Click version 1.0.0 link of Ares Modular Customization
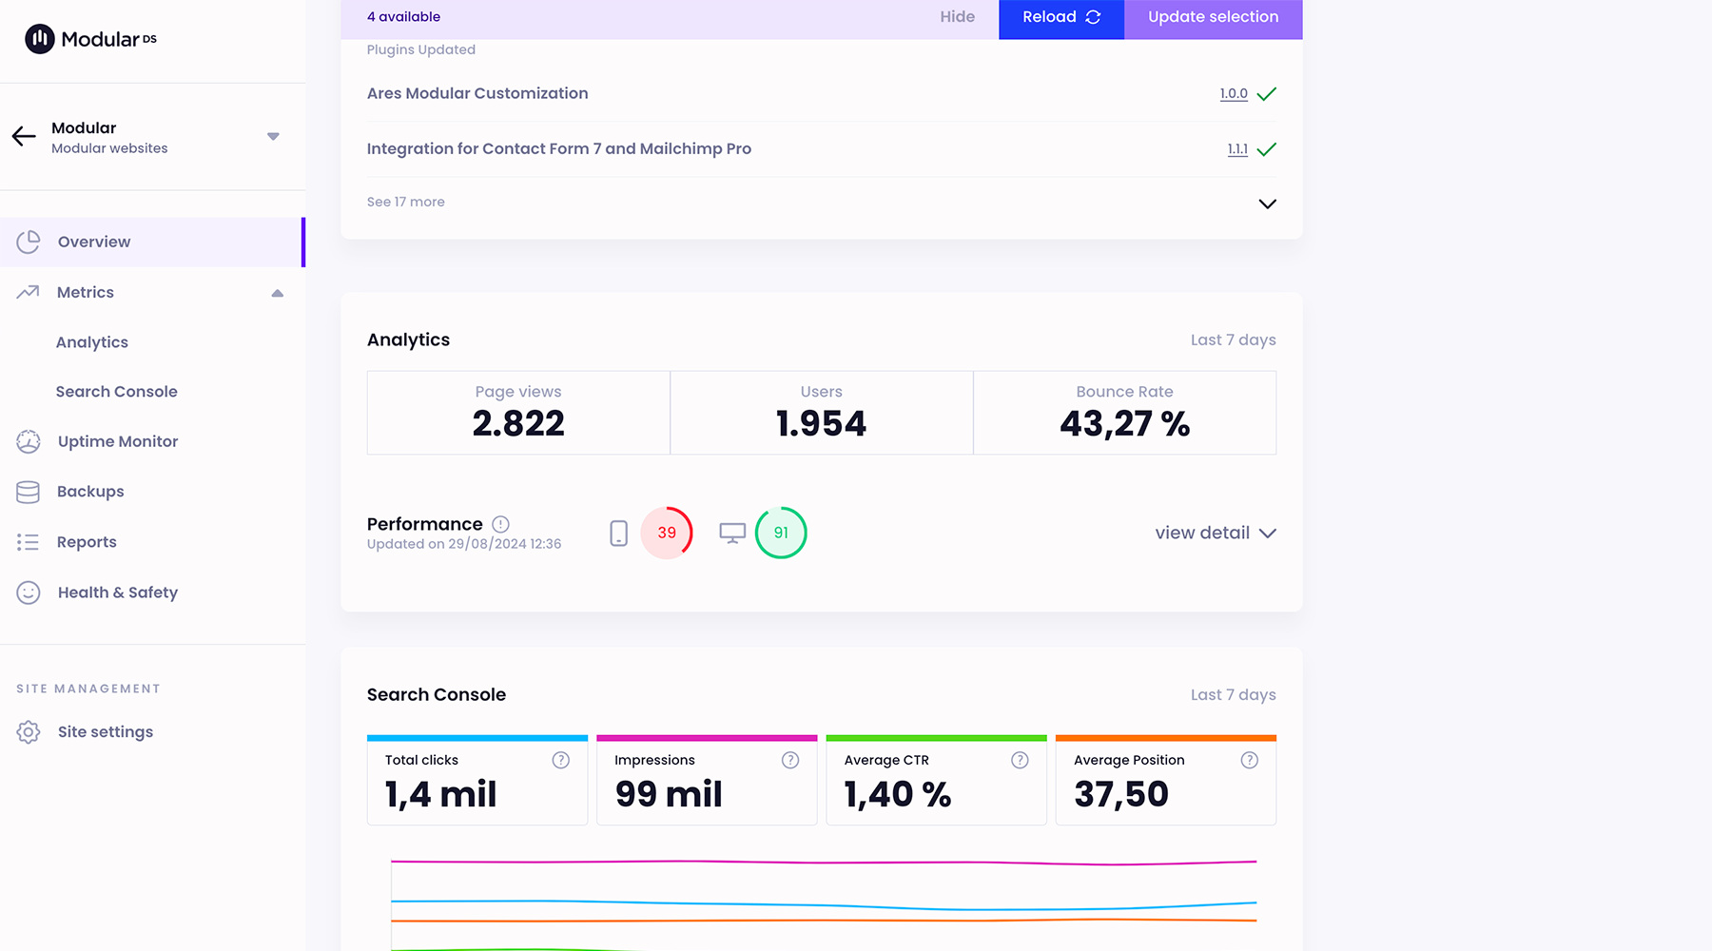Viewport: 1712px width, 951px height. [x=1234, y=93]
